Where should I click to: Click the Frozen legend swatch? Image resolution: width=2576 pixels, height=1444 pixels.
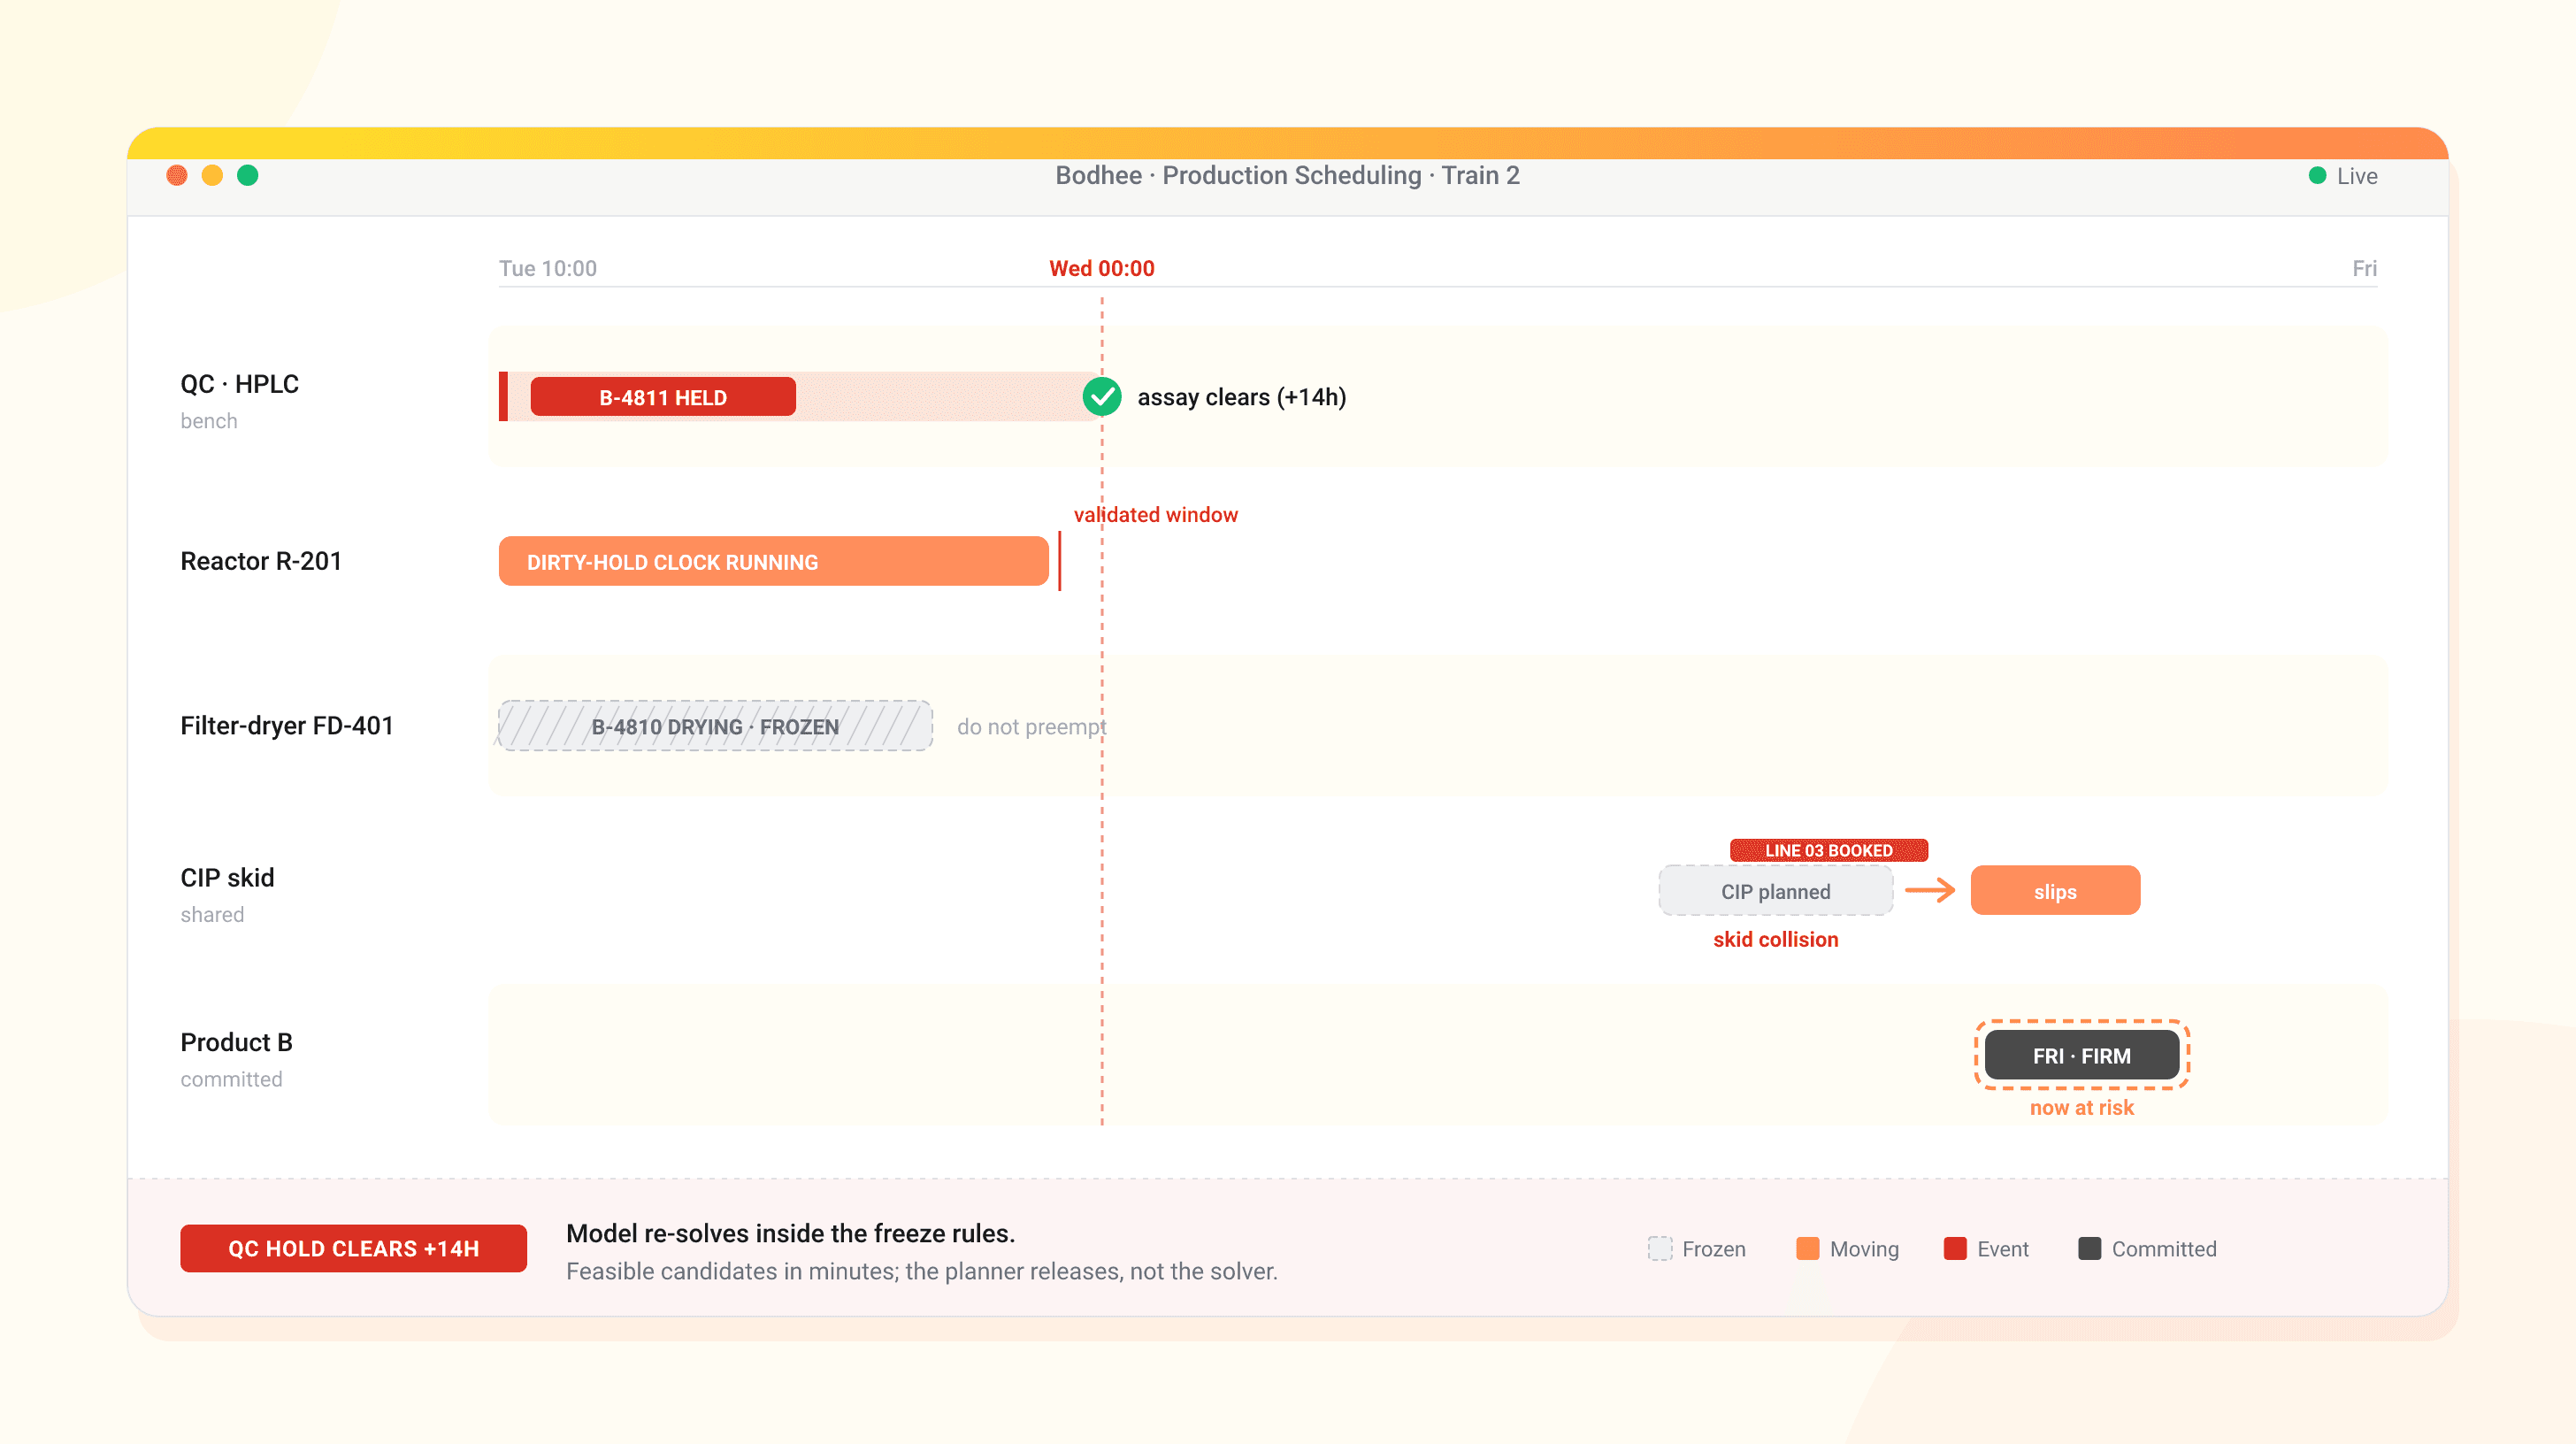click(x=1660, y=1249)
